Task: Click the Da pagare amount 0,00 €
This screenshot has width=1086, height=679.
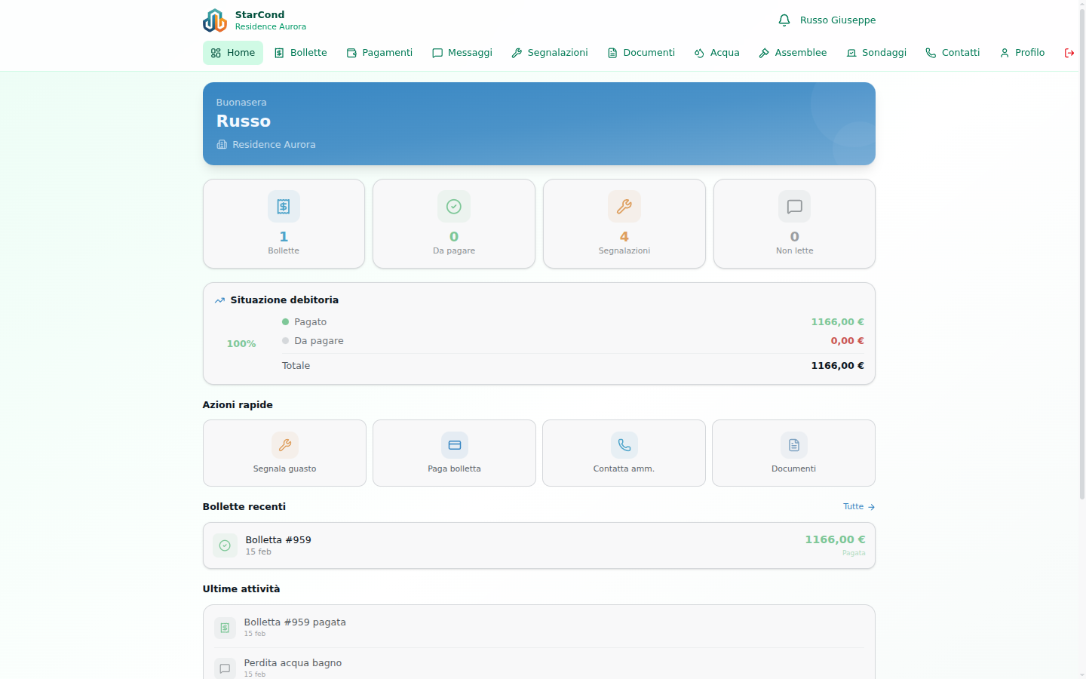Action: click(847, 341)
